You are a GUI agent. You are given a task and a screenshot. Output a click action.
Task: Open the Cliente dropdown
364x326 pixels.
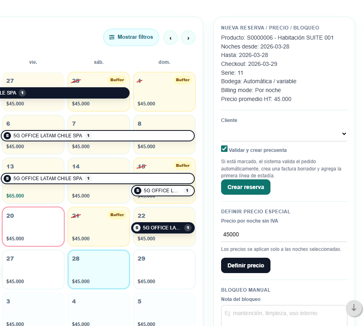coord(284,134)
